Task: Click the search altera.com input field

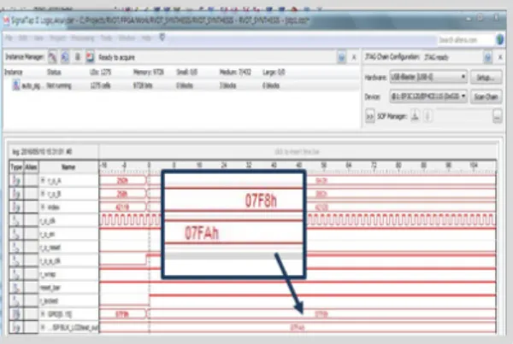Action: (x=465, y=40)
